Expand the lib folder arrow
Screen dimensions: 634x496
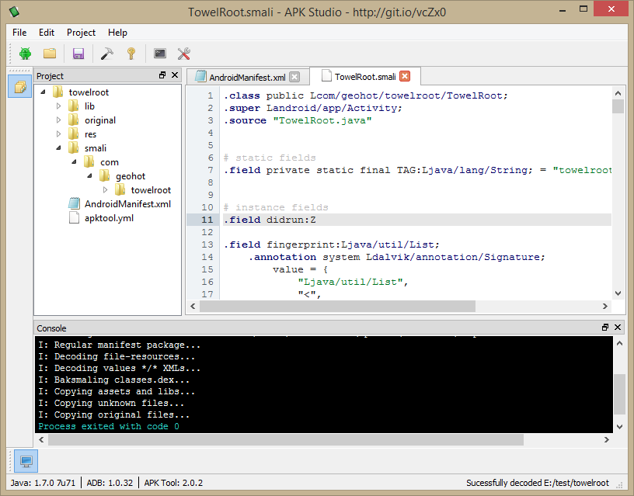point(58,106)
